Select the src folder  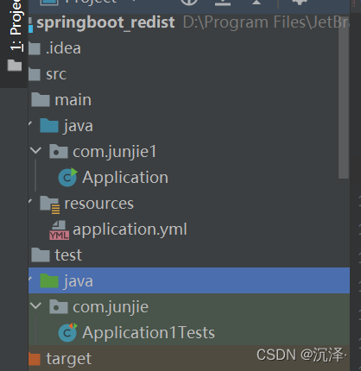pyautogui.click(x=56, y=74)
